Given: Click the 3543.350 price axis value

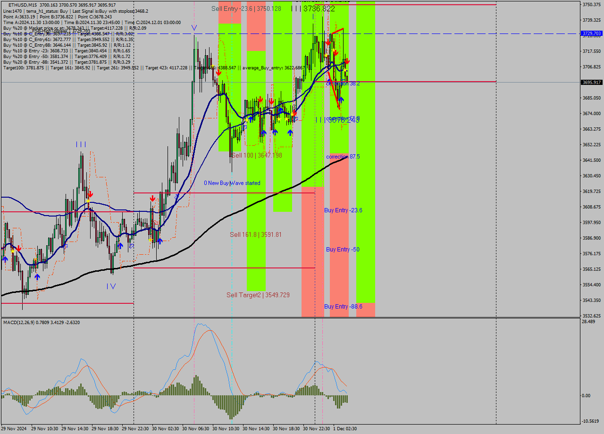Looking at the screenshot, I should (x=592, y=300).
